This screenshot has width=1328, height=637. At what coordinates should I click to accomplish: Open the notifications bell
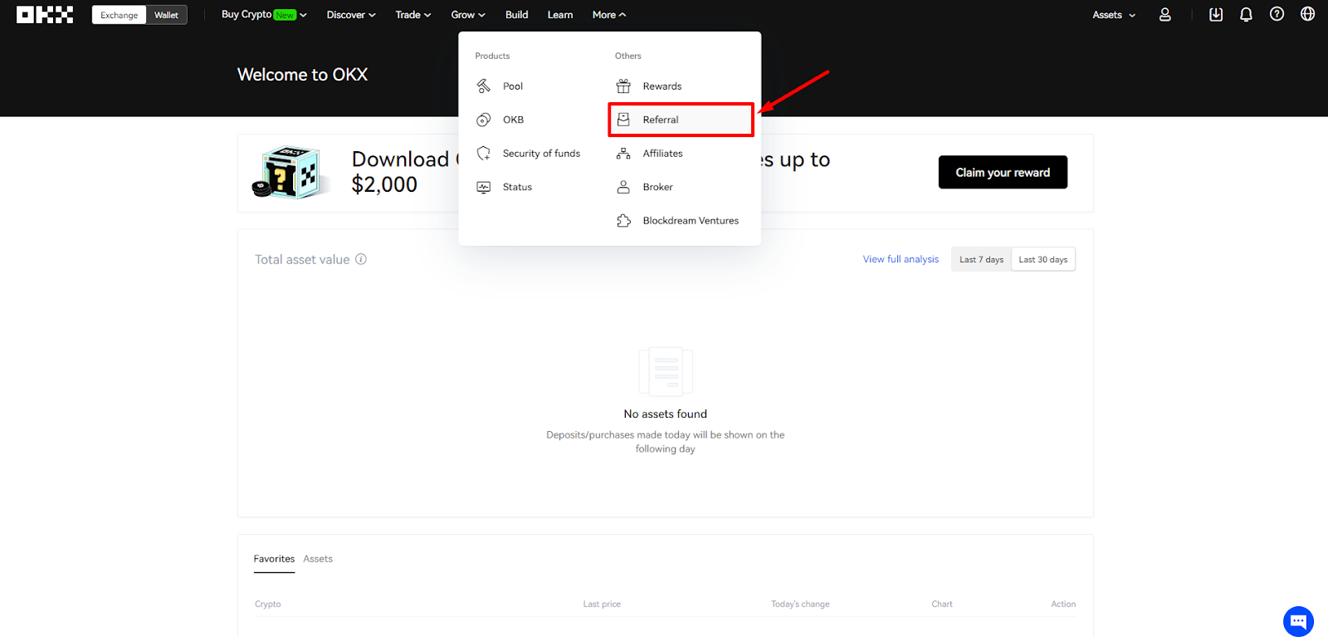click(1246, 14)
